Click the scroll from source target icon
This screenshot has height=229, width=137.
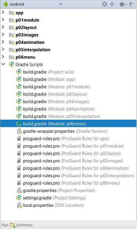105,4
